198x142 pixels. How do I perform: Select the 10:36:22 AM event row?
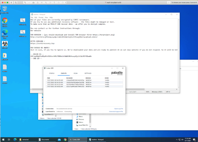coord(84,84)
